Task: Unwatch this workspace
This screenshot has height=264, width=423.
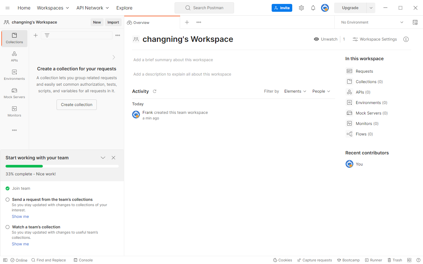Action: click(x=326, y=39)
